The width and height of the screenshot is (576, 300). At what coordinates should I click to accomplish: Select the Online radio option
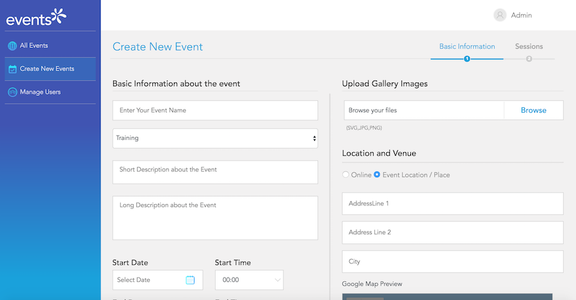click(346, 175)
